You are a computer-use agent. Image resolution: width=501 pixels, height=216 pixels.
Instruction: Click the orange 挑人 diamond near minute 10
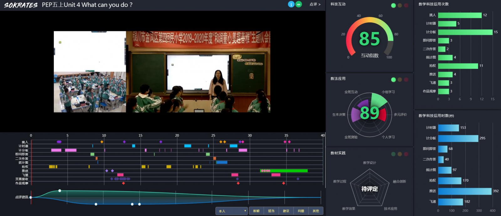(102, 142)
